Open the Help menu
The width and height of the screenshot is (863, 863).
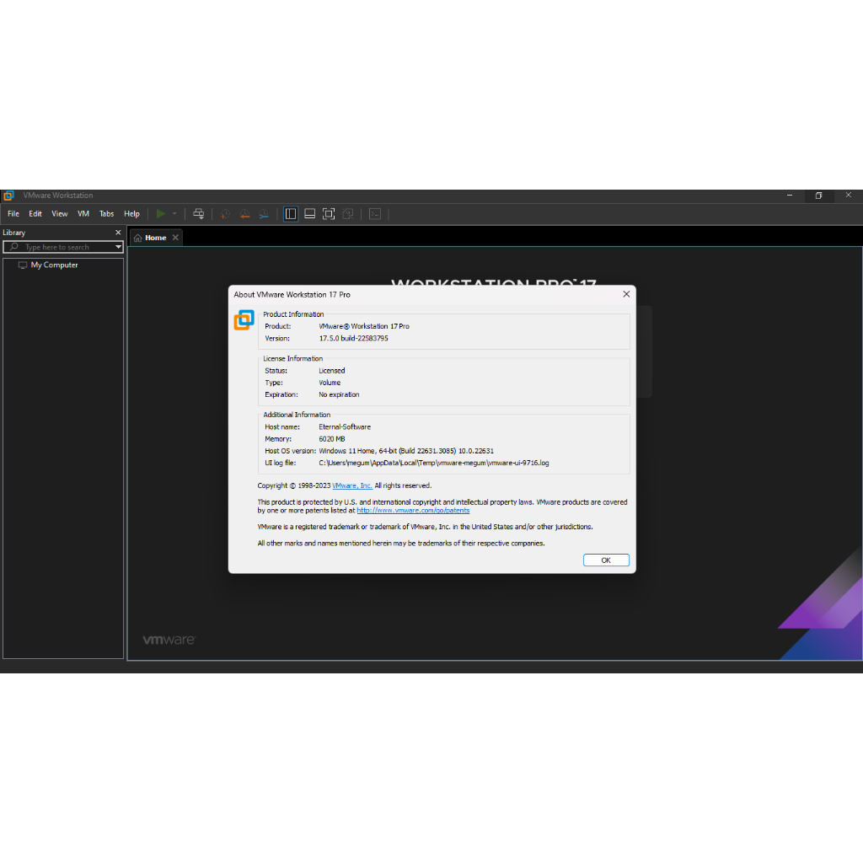click(131, 213)
